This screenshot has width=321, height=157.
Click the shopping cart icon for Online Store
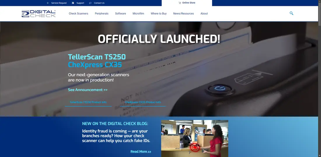[180, 3]
